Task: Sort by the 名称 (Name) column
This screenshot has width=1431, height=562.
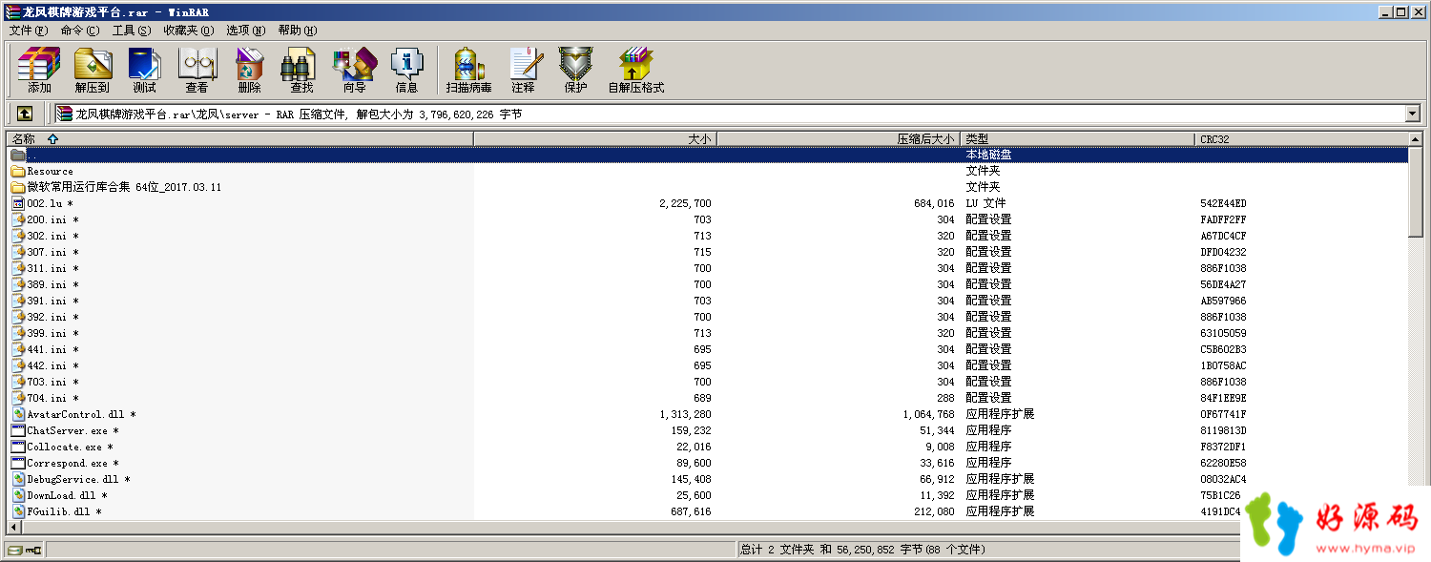Action: [239, 138]
